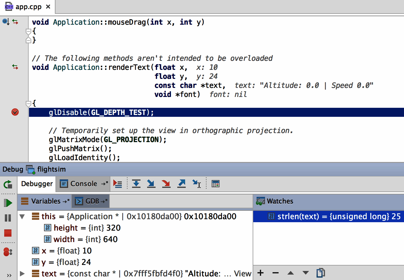Collapse the renderText function body fold marker
This screenshot has width=404, height=280.
[x=28, y=103]
